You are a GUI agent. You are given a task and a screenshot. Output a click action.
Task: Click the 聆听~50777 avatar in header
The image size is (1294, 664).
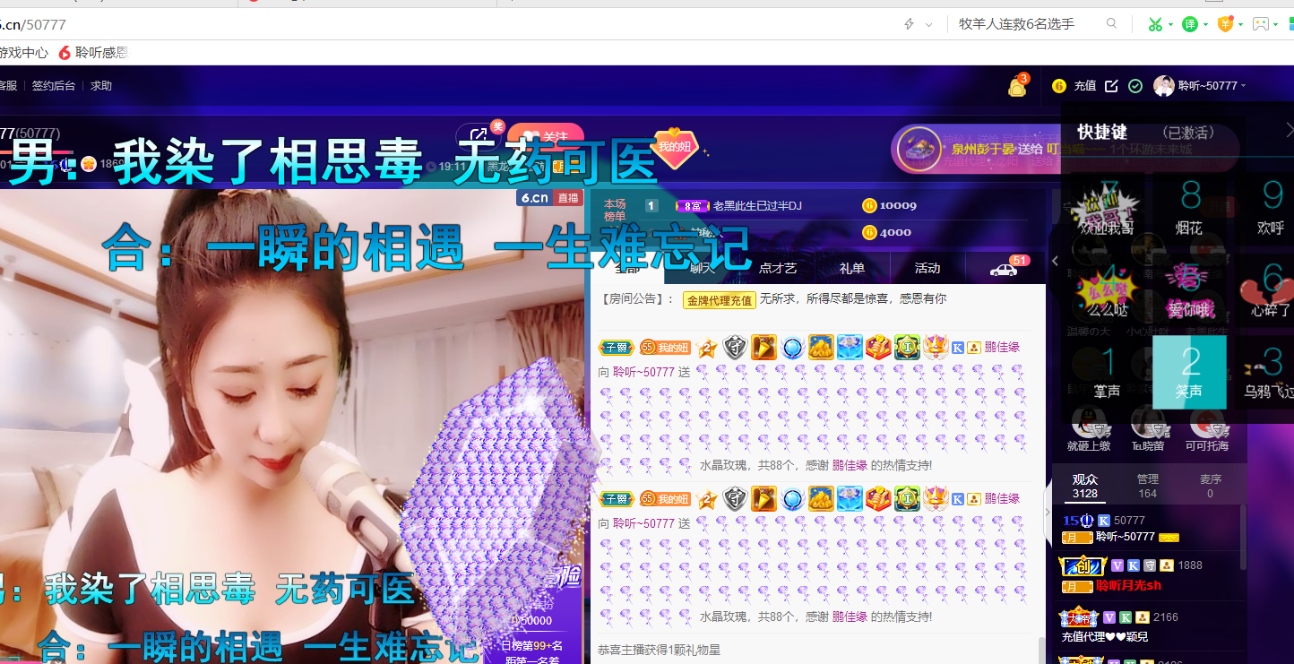[1163, 86]
